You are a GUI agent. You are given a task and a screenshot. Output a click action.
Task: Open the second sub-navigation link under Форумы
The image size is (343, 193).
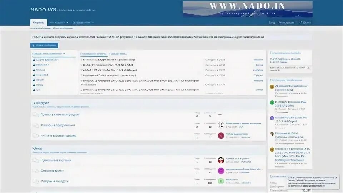tap(63, 28)
